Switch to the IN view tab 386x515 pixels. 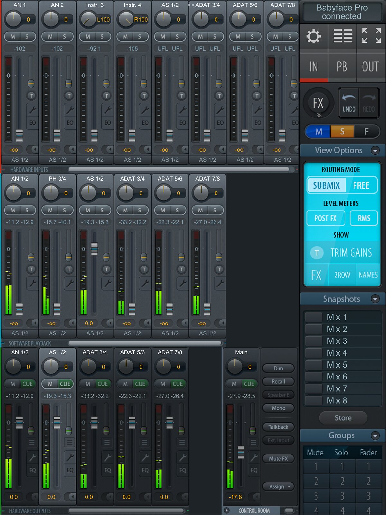point(314,67)
